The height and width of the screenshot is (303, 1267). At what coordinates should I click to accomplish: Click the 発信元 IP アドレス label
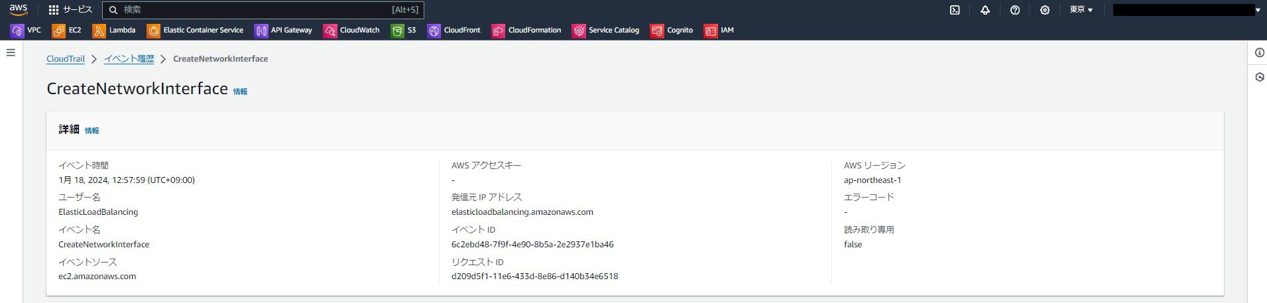click(x=487, y=198)
